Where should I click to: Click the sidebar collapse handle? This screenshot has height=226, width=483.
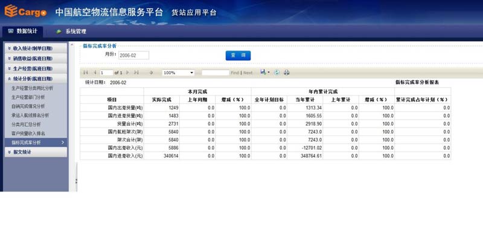tap(76, 181)
